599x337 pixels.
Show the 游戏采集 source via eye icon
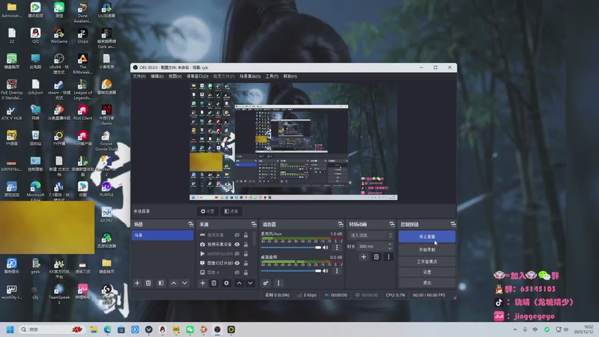click(237, 235)
